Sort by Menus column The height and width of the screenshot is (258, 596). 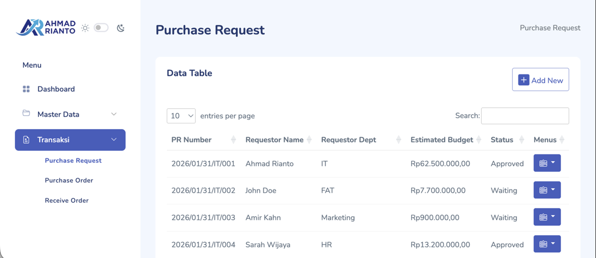click(549, 140)
